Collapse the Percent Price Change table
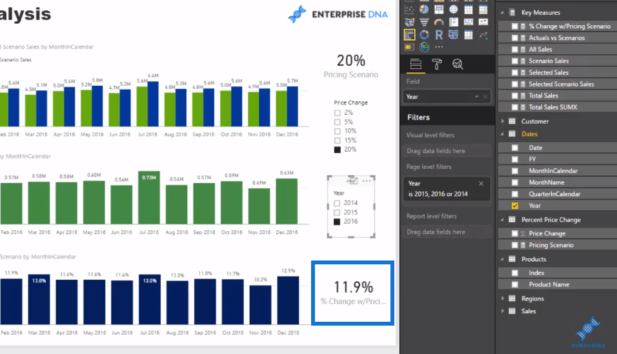The height and width of the screenshot is (354, 617). (502, 220)
